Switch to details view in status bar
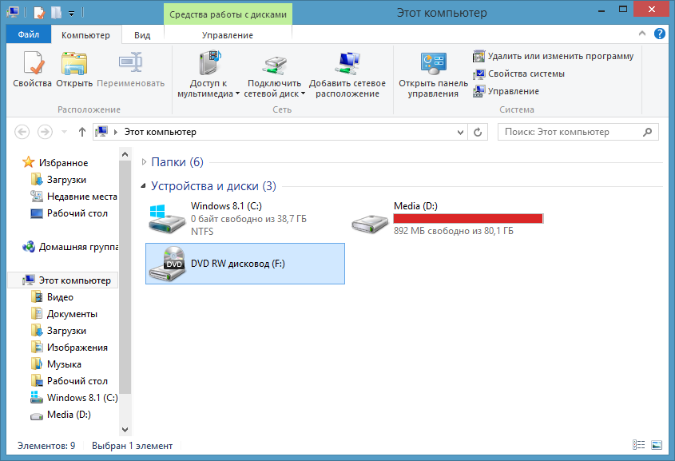 pos(638,445)
